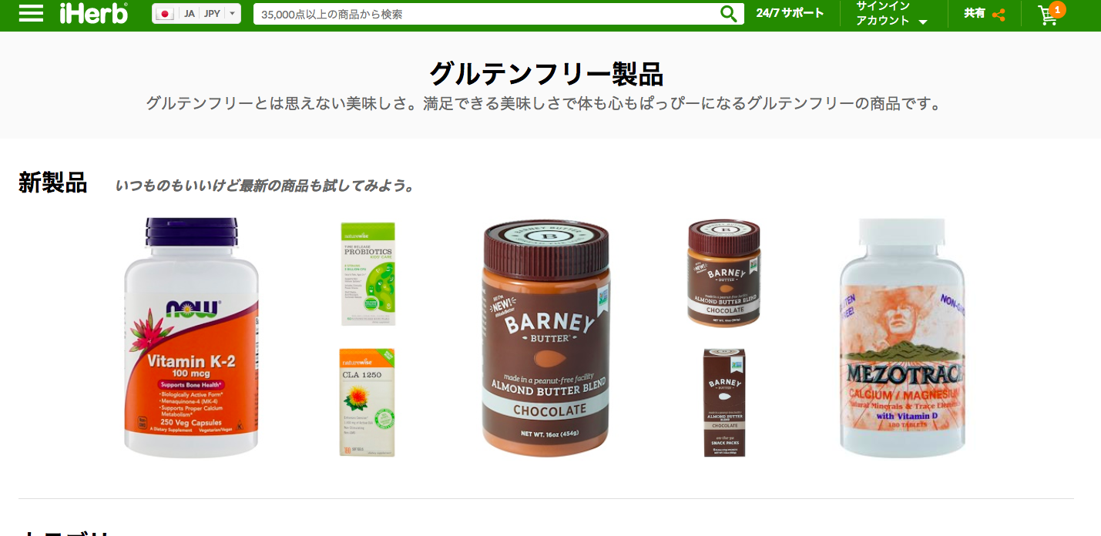Open the Barney Butter snack packs box
Image resolution: width=1101 pixels, height=536 pixels.
coord(724,402)
